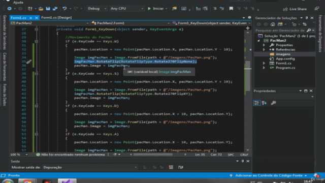
Task: Click the editor vertical scrollbar thumb
Action: tap(247, 76)
